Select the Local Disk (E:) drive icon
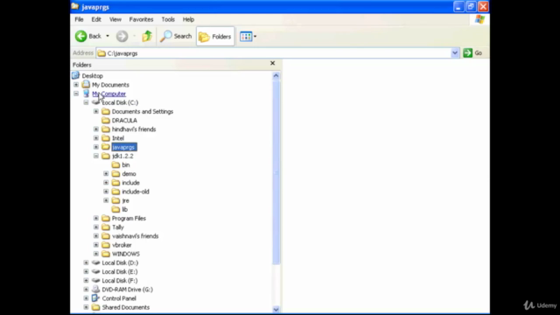 pos(95,271)
